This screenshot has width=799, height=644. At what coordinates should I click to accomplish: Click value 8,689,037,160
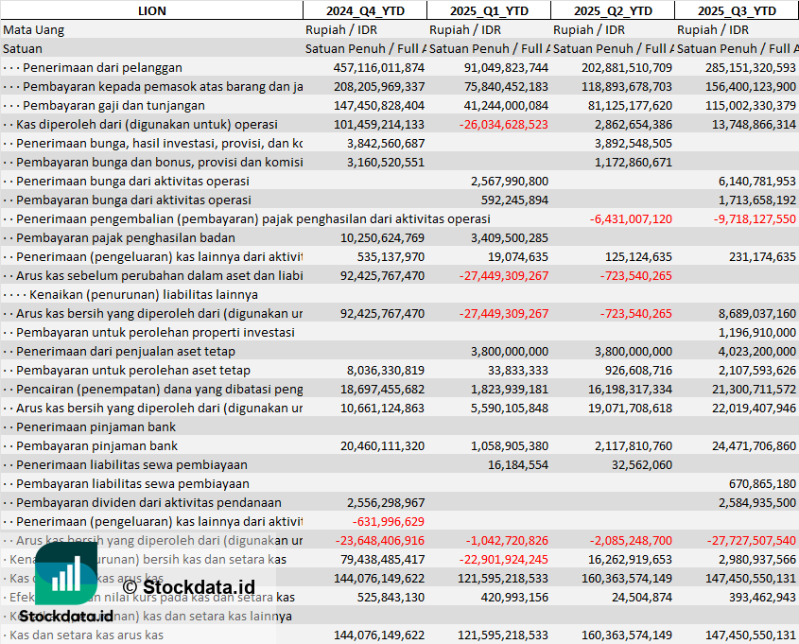click(757, 313)
